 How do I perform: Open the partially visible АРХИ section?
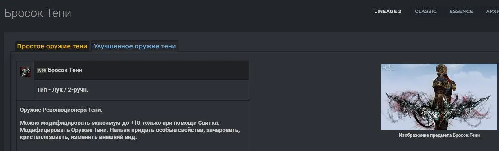(492, 11)
